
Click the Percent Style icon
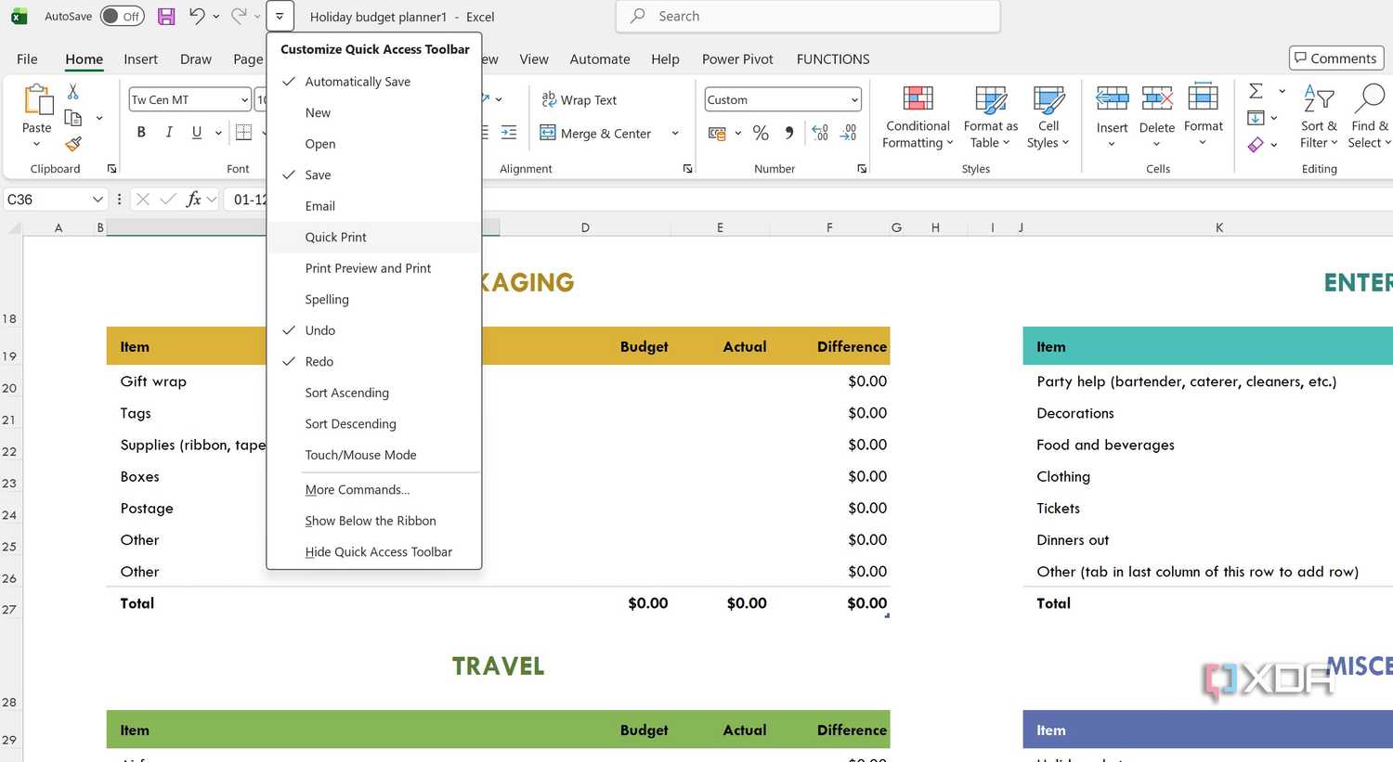pyautogui.click(x=761, y=133)
